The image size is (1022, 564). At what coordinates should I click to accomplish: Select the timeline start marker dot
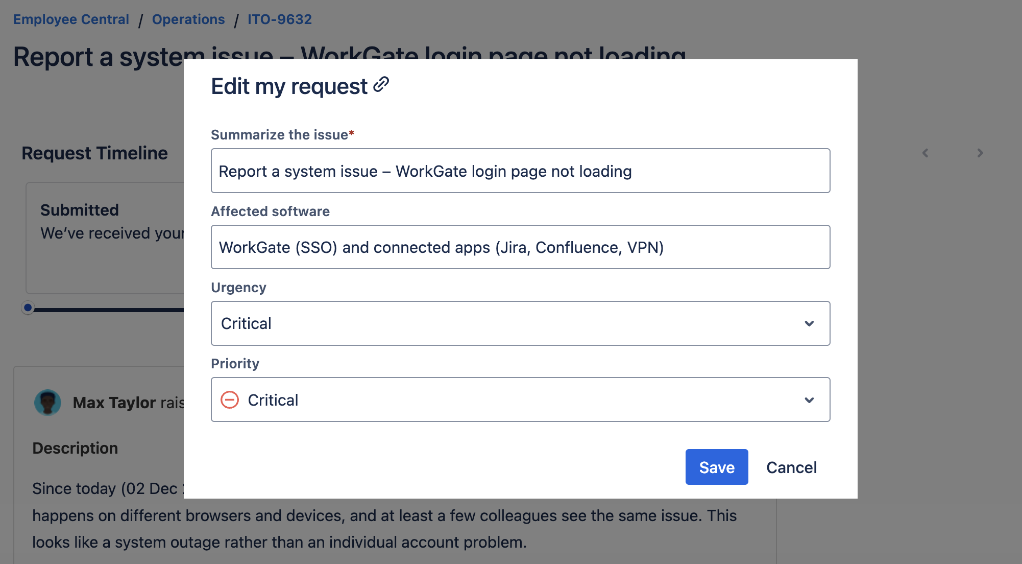[x=28, y=308]
